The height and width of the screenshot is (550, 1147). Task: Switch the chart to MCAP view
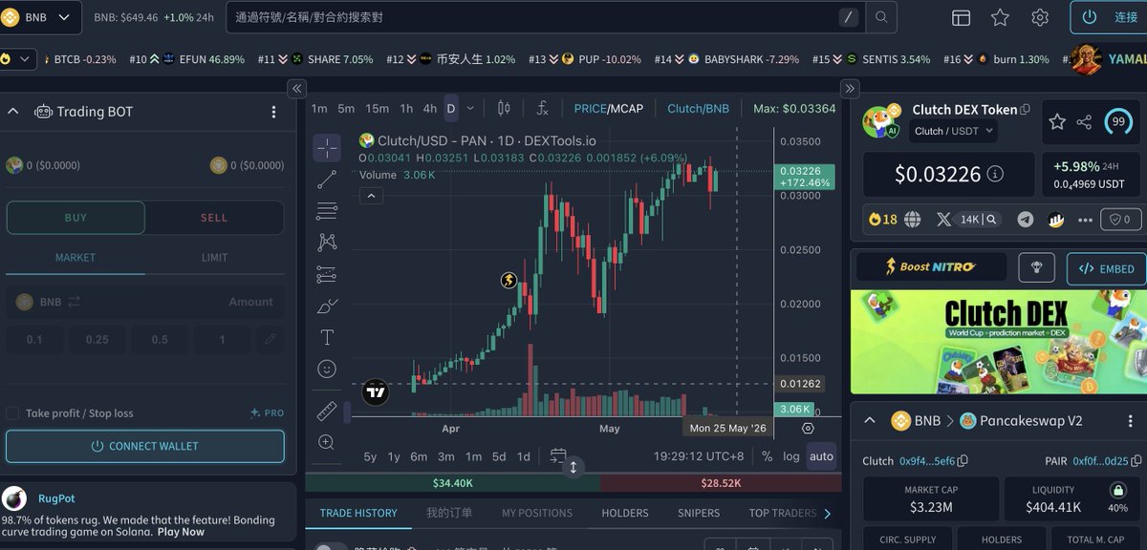[627, 109]
